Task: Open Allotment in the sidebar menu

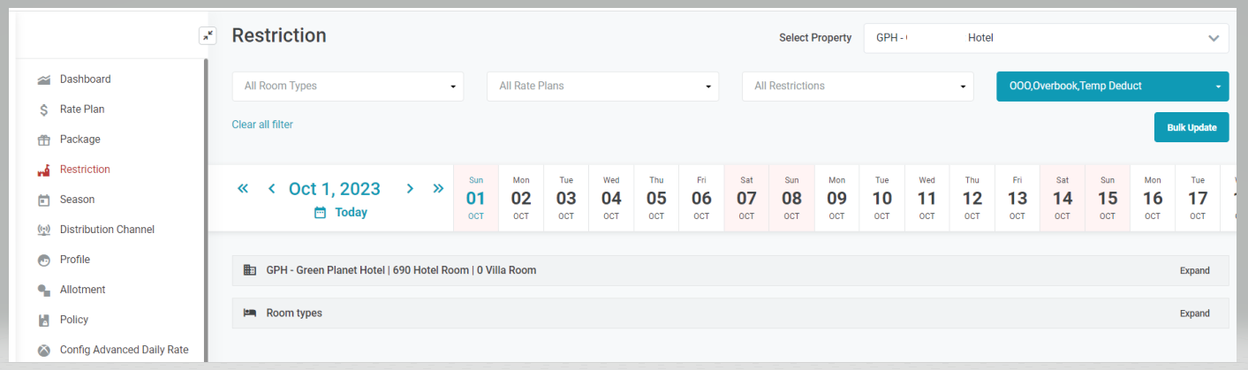Action: pos(82,290)
